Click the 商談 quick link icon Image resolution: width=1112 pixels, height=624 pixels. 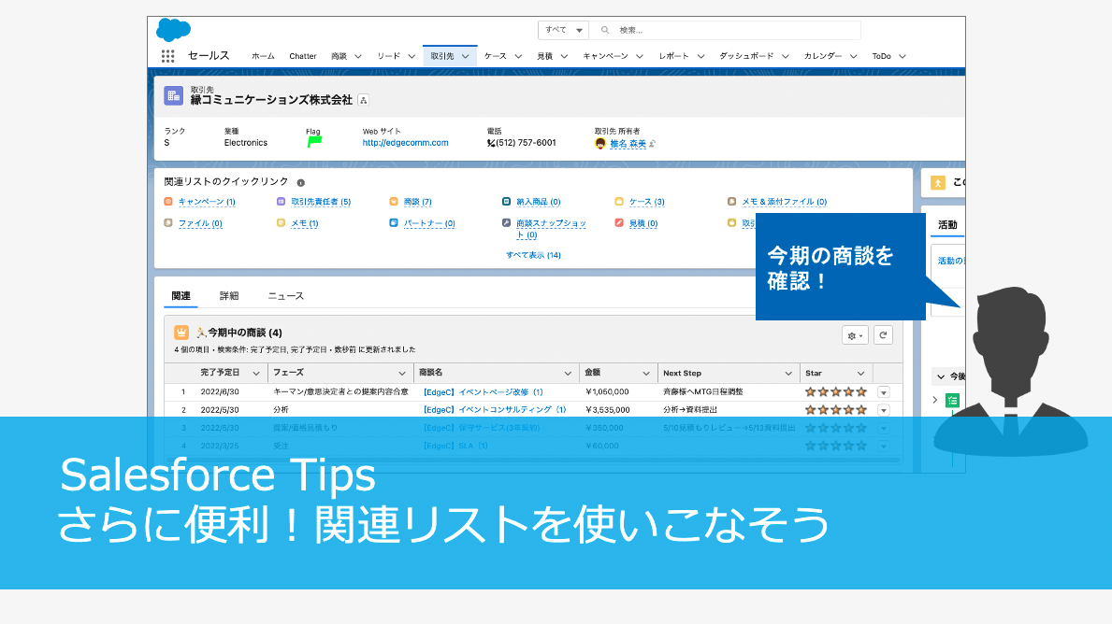394,202
